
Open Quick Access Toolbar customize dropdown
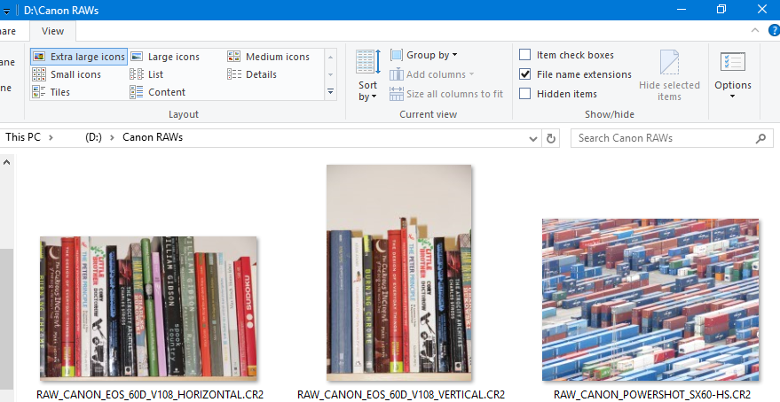(x=6, y=11)
